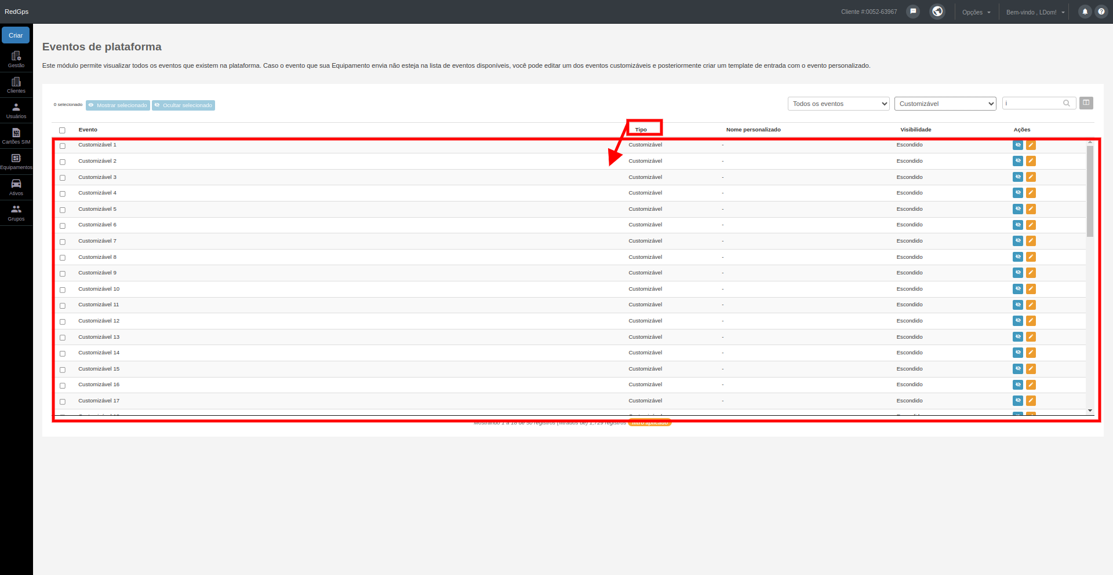Click the Criar button
This screenshot has height=575, width=1113.
[x=16, y=35]
